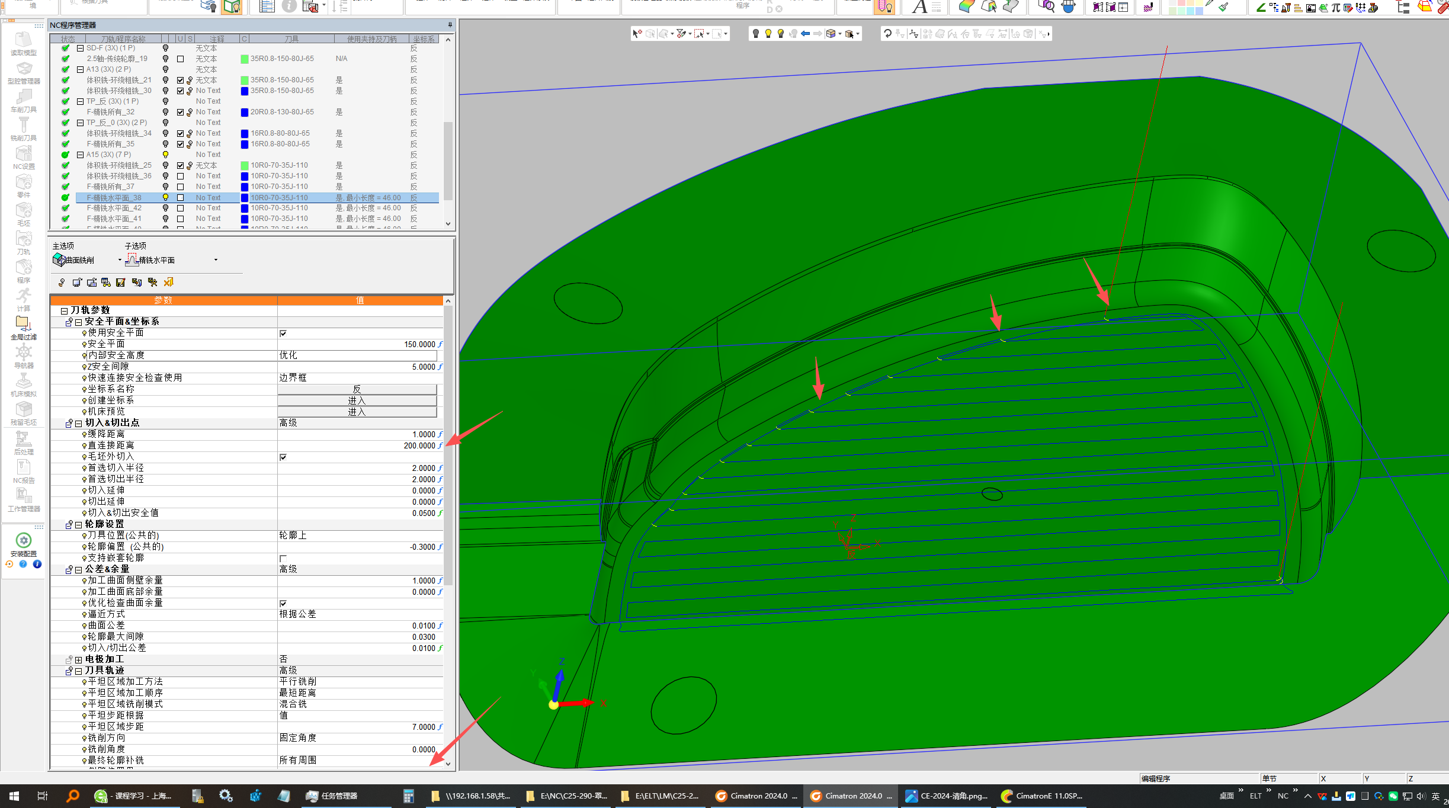The width and height of the screenshot is (1449, 808).
Task: Select the F-精铣水平面_42 toolpath row
Action: (114, 208)
